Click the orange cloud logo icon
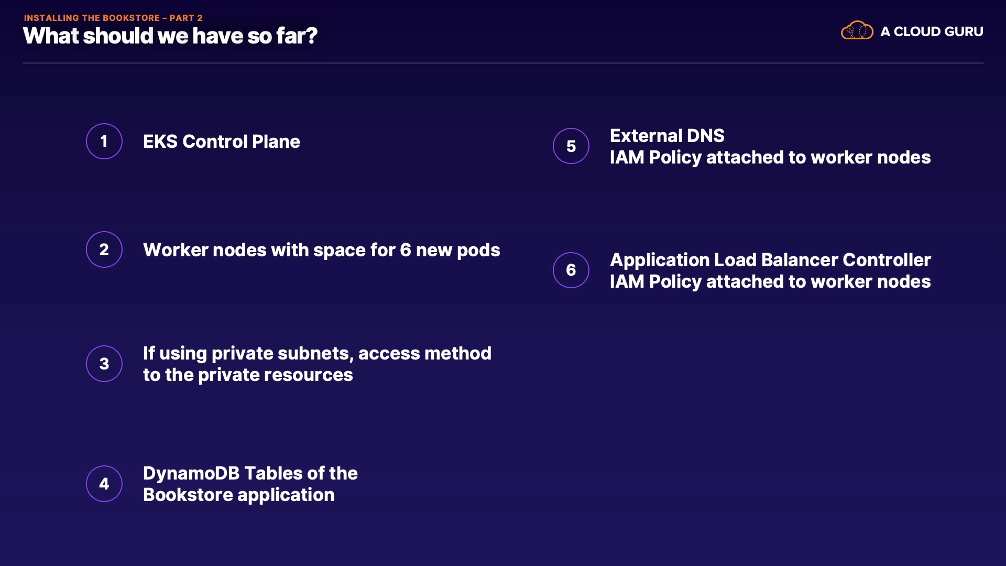The width and height of the screenshot is (1006, 566). [x=857, y=31]
